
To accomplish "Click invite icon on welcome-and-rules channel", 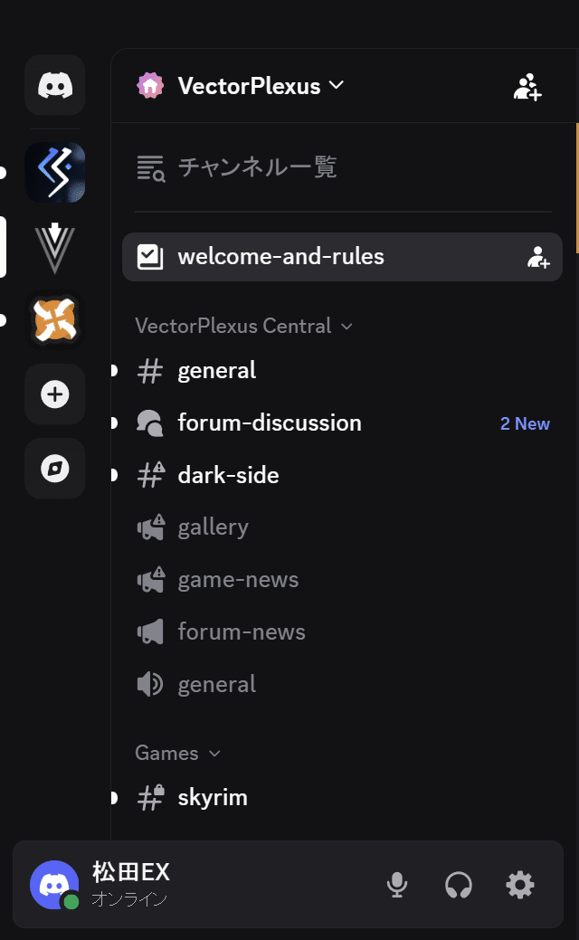I will coord(538,257).
